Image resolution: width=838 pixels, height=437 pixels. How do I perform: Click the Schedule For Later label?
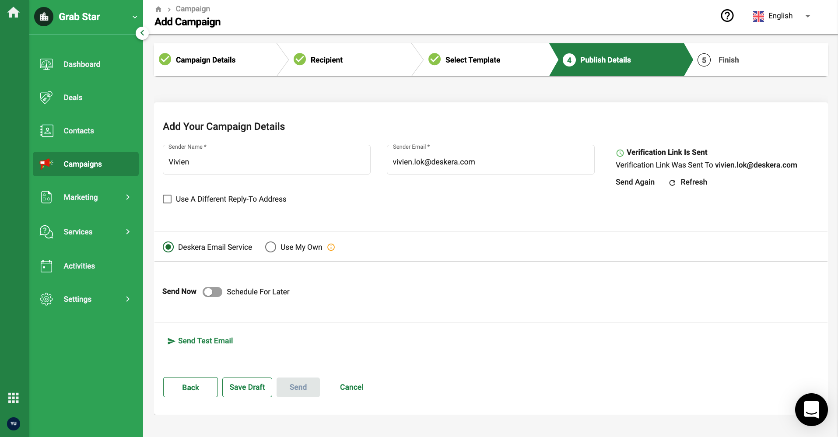tap(258, 292)
